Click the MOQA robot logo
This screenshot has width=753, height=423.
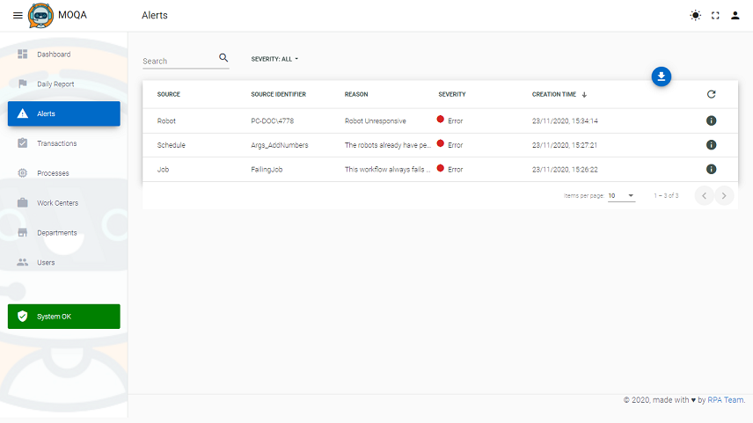[x=40, y=15]
